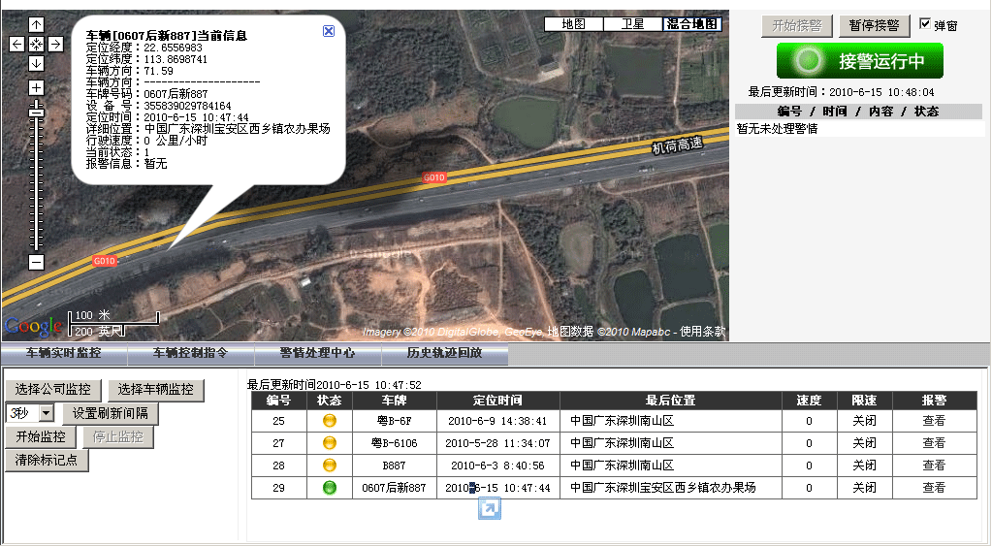Pan the map down with arrow
This screenshot has height=546, width=992.
point(36,63)
